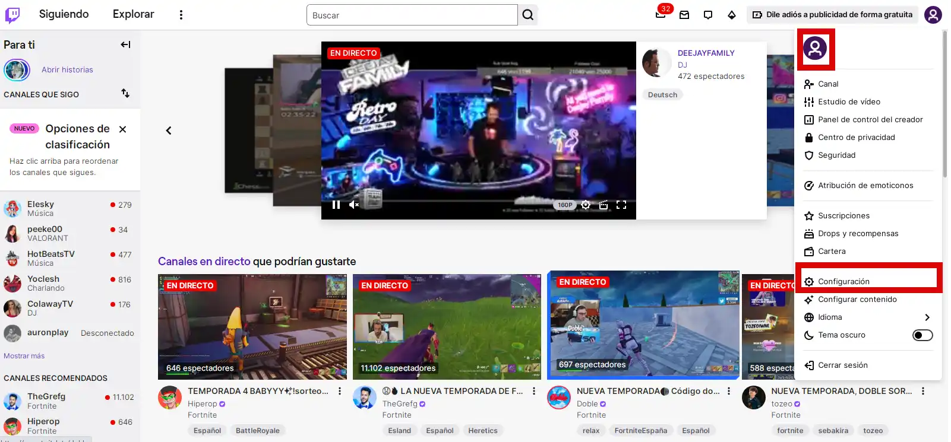951x442 pixels.
Task: Open the 160P quality badge in player
Action: pyautogui.click(x=565, y=205)
